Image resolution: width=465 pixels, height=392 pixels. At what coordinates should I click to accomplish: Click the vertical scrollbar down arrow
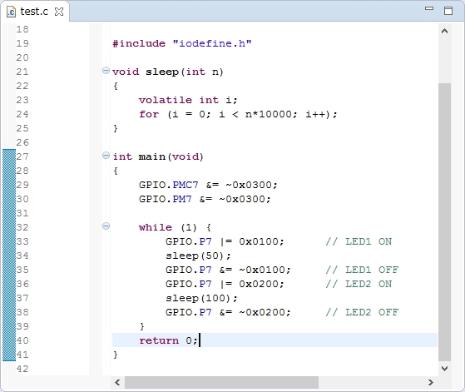(x=444, y=369)
